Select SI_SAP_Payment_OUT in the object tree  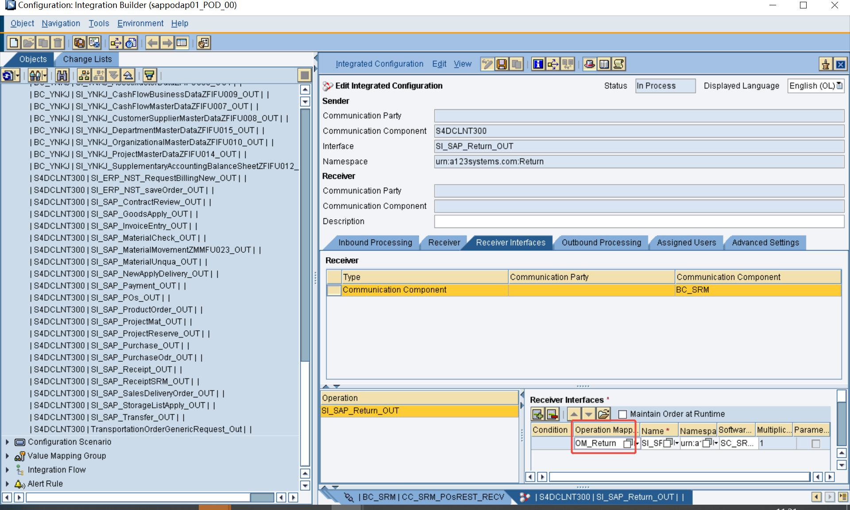[x=108, y=286]
